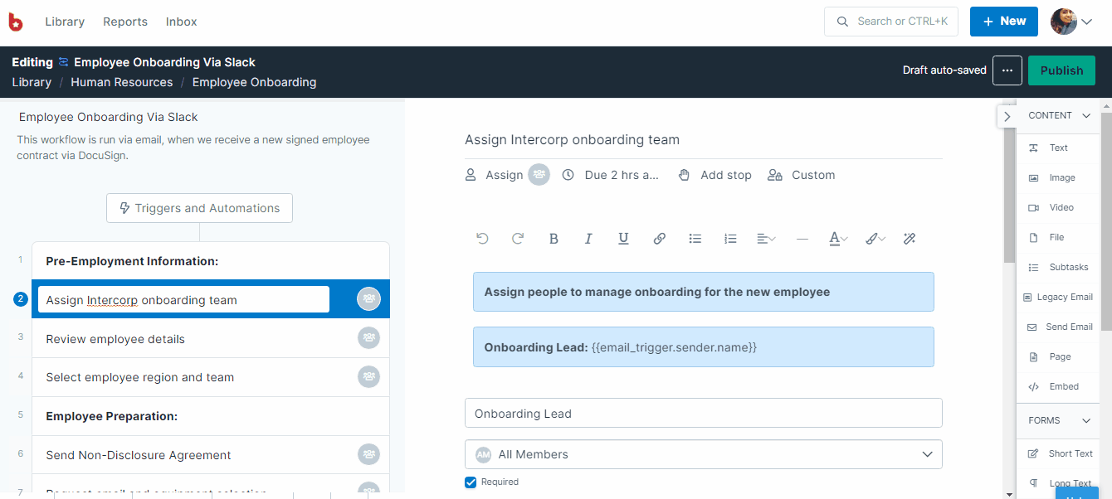Select Select employee region and team task
1112x499 pixels.
(x=211, y=377)
